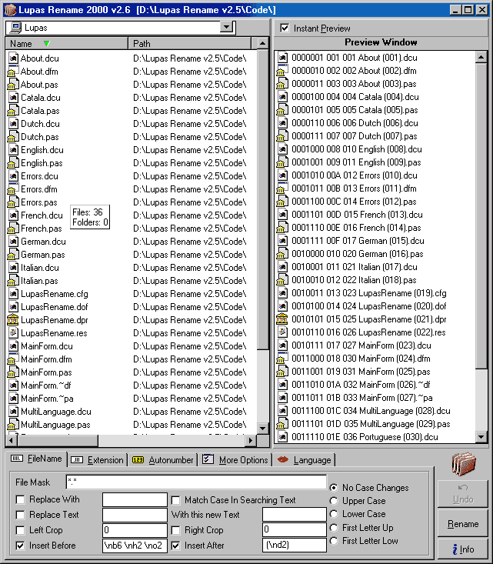Open the More Options tab
Image resolution: width=493 pixels, height=564 pixels.
[x=235, y=460]
